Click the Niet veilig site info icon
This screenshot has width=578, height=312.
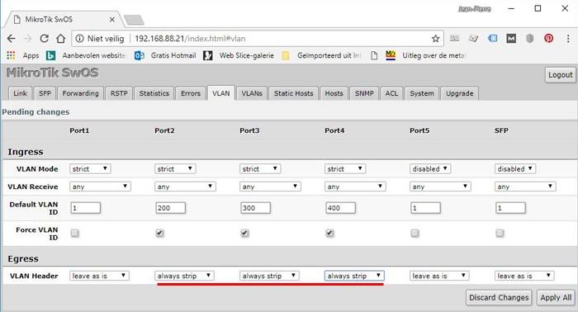tap(79, 38)
